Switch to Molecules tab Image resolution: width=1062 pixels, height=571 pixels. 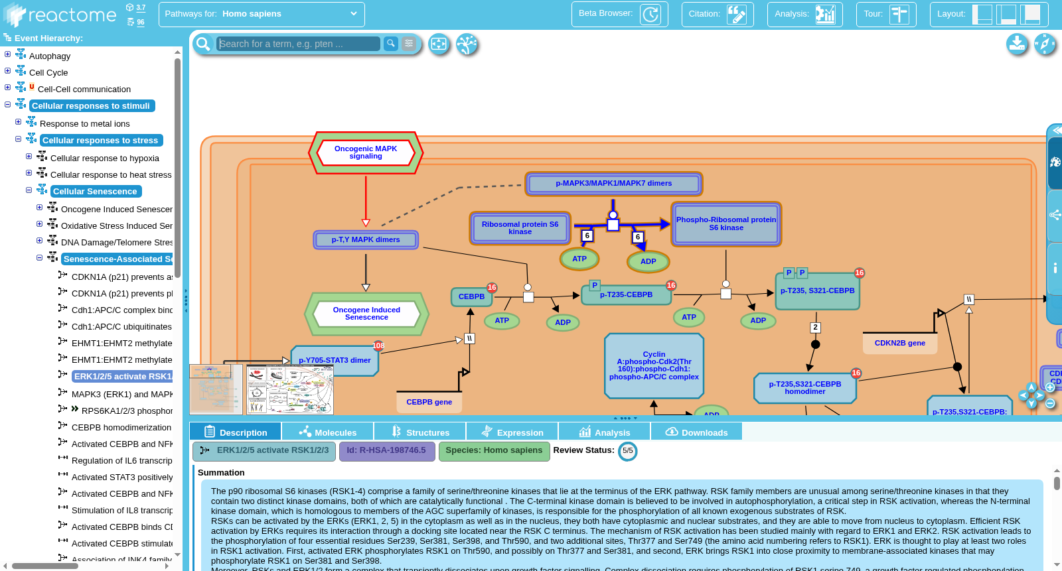(327, 432)
